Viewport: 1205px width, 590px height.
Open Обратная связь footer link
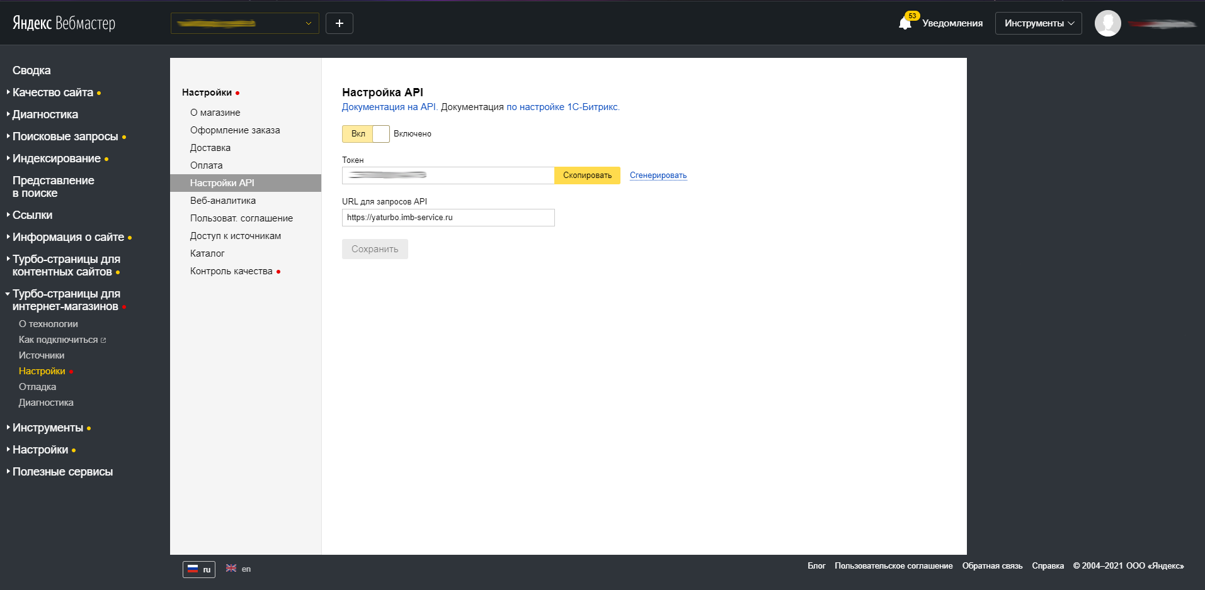[992, 566]
